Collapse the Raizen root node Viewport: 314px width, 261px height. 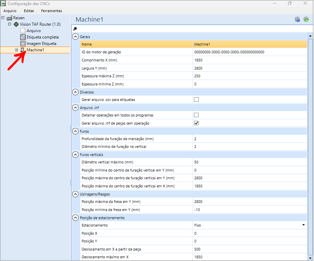coord(3,18)
